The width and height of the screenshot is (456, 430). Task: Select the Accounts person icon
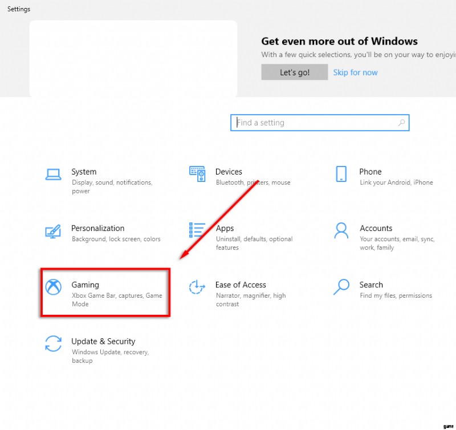341,230
